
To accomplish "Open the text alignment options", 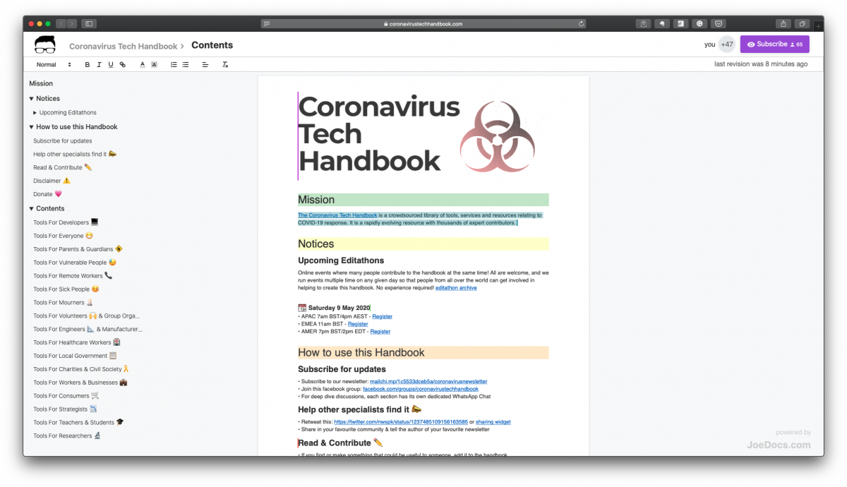I will 205,64.
